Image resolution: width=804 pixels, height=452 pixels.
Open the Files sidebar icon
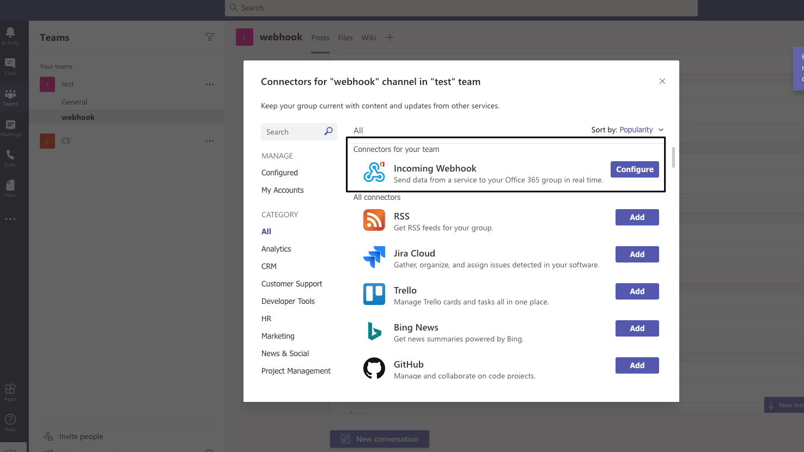10,186
